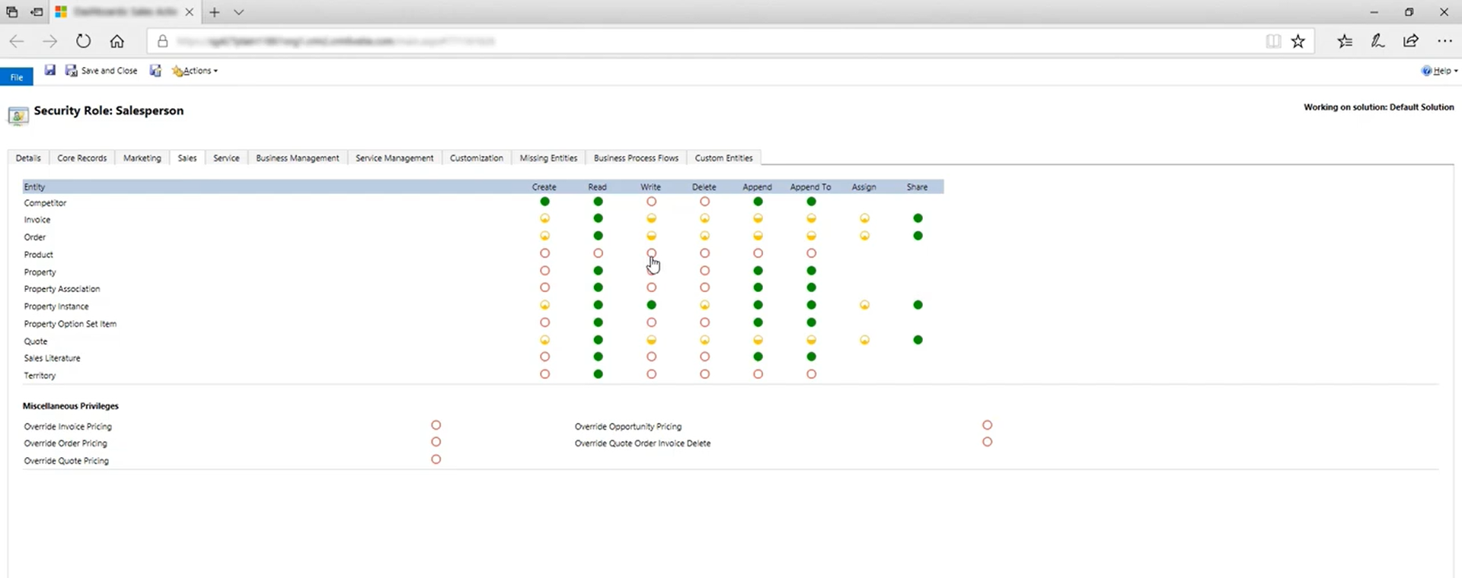The height and width of the screenshot is (578, 1462).
Task: Open browser Settings and more menu
Action: [1444, 41]
